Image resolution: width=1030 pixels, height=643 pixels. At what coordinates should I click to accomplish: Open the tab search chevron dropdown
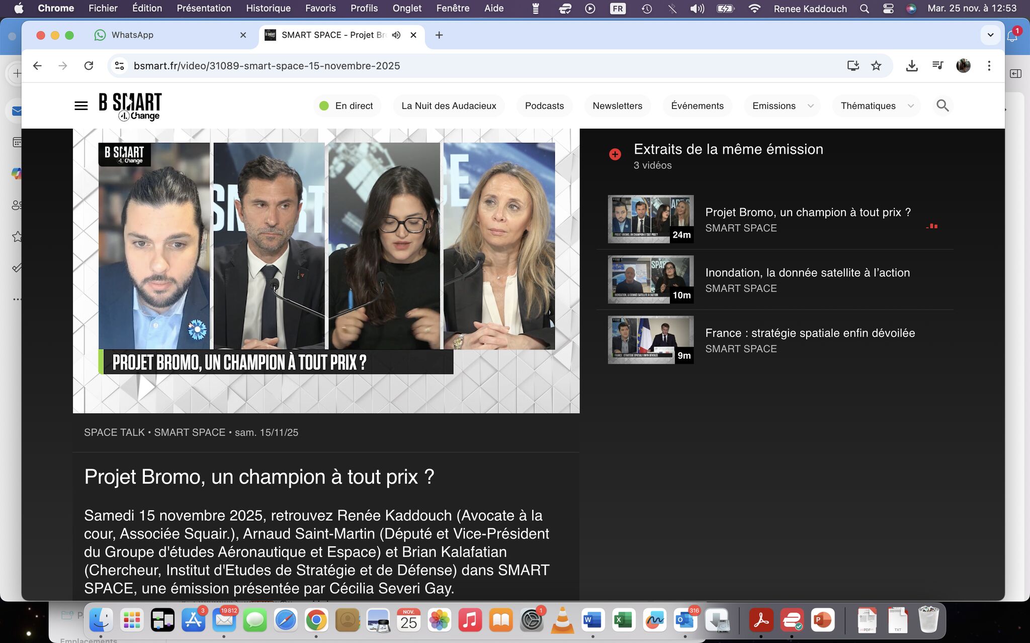(990, 35)
